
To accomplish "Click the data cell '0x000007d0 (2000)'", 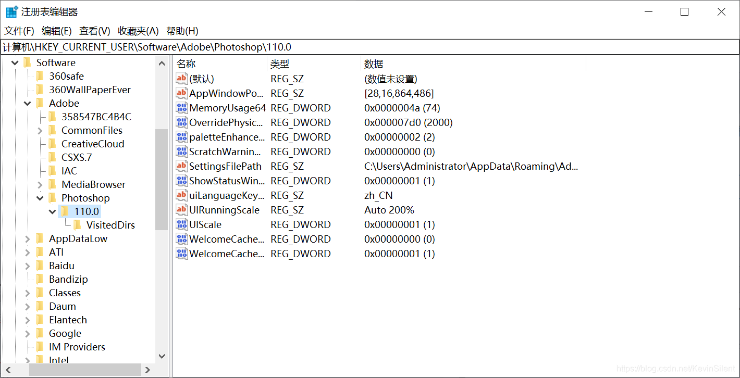I will coord(409,122).
